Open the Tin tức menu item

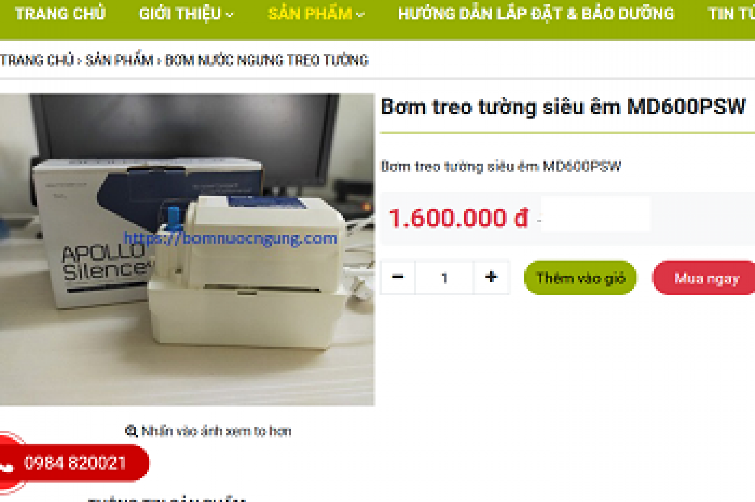point(731,14)
